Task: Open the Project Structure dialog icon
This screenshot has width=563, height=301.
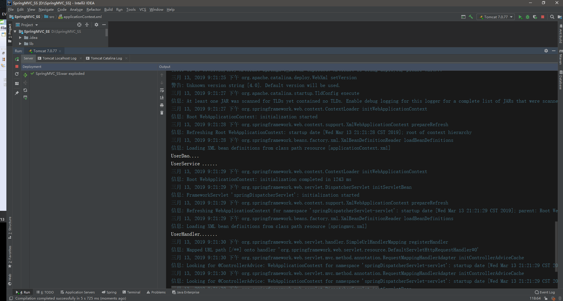Action: (x=560, y=17)
